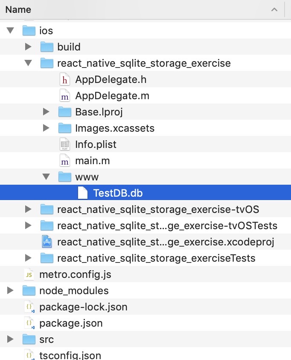
Task: Select the main.m Objective-C file icon
Action: coord(64,160)
